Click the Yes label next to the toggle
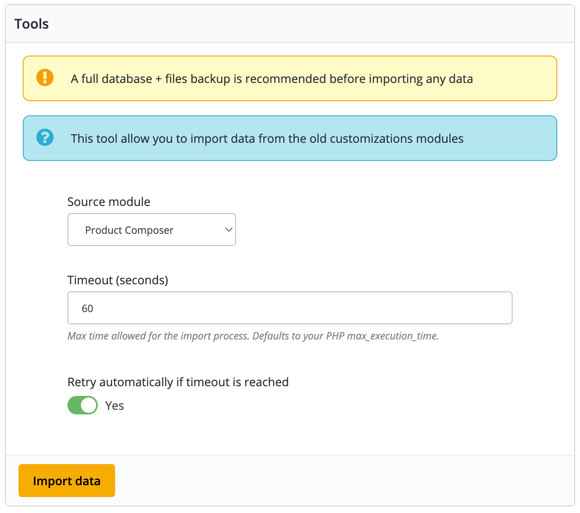Viewport: 580px width, 513px height. point(115,406)
